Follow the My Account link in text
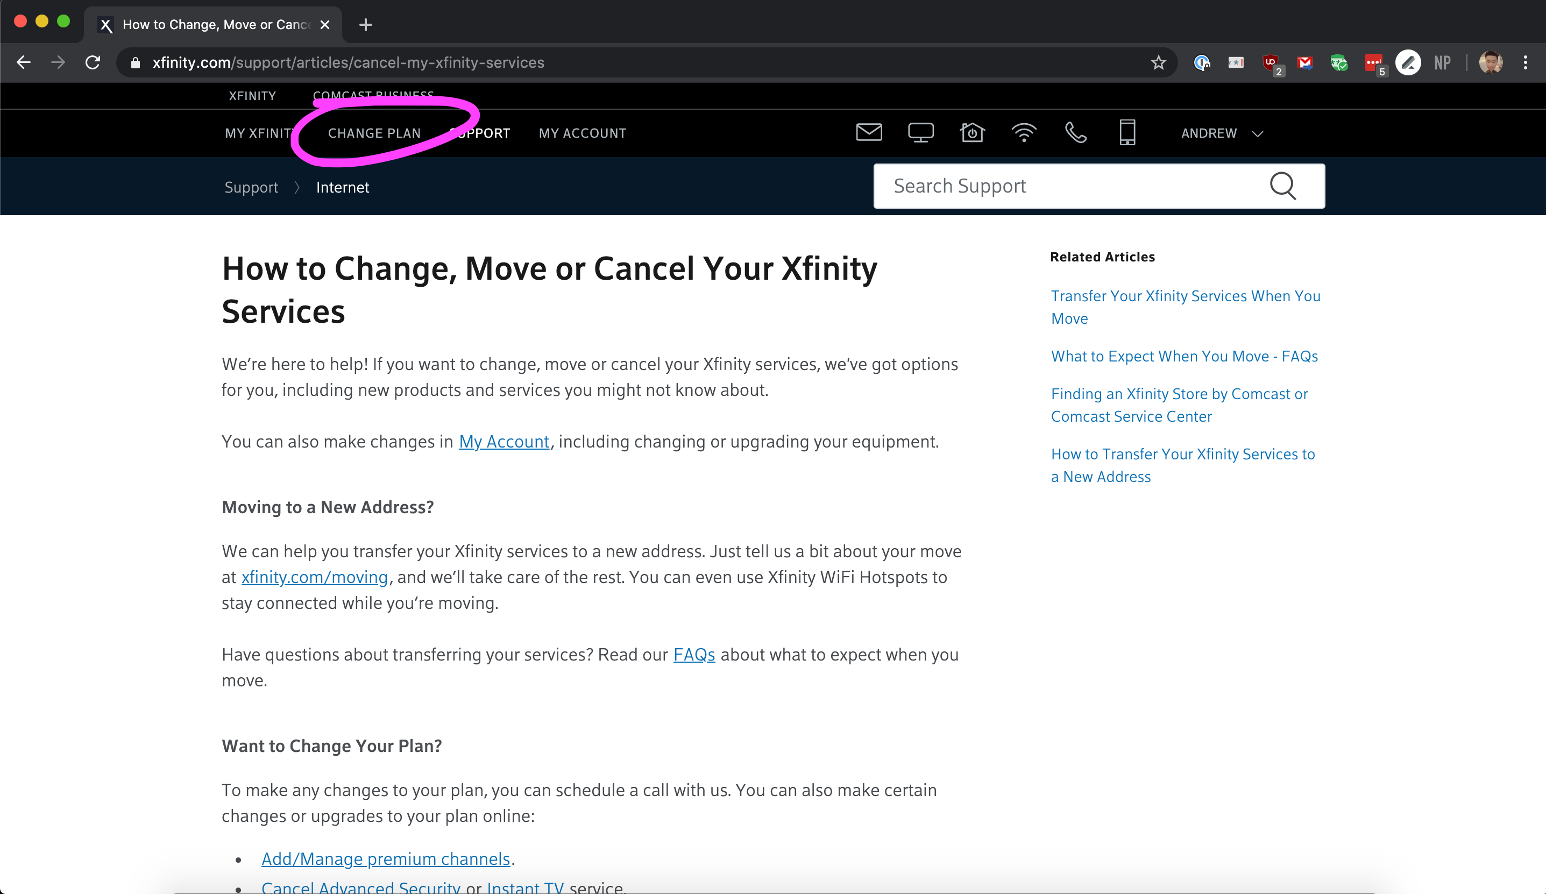This screenshot has height=894, width=1546. 503,441
